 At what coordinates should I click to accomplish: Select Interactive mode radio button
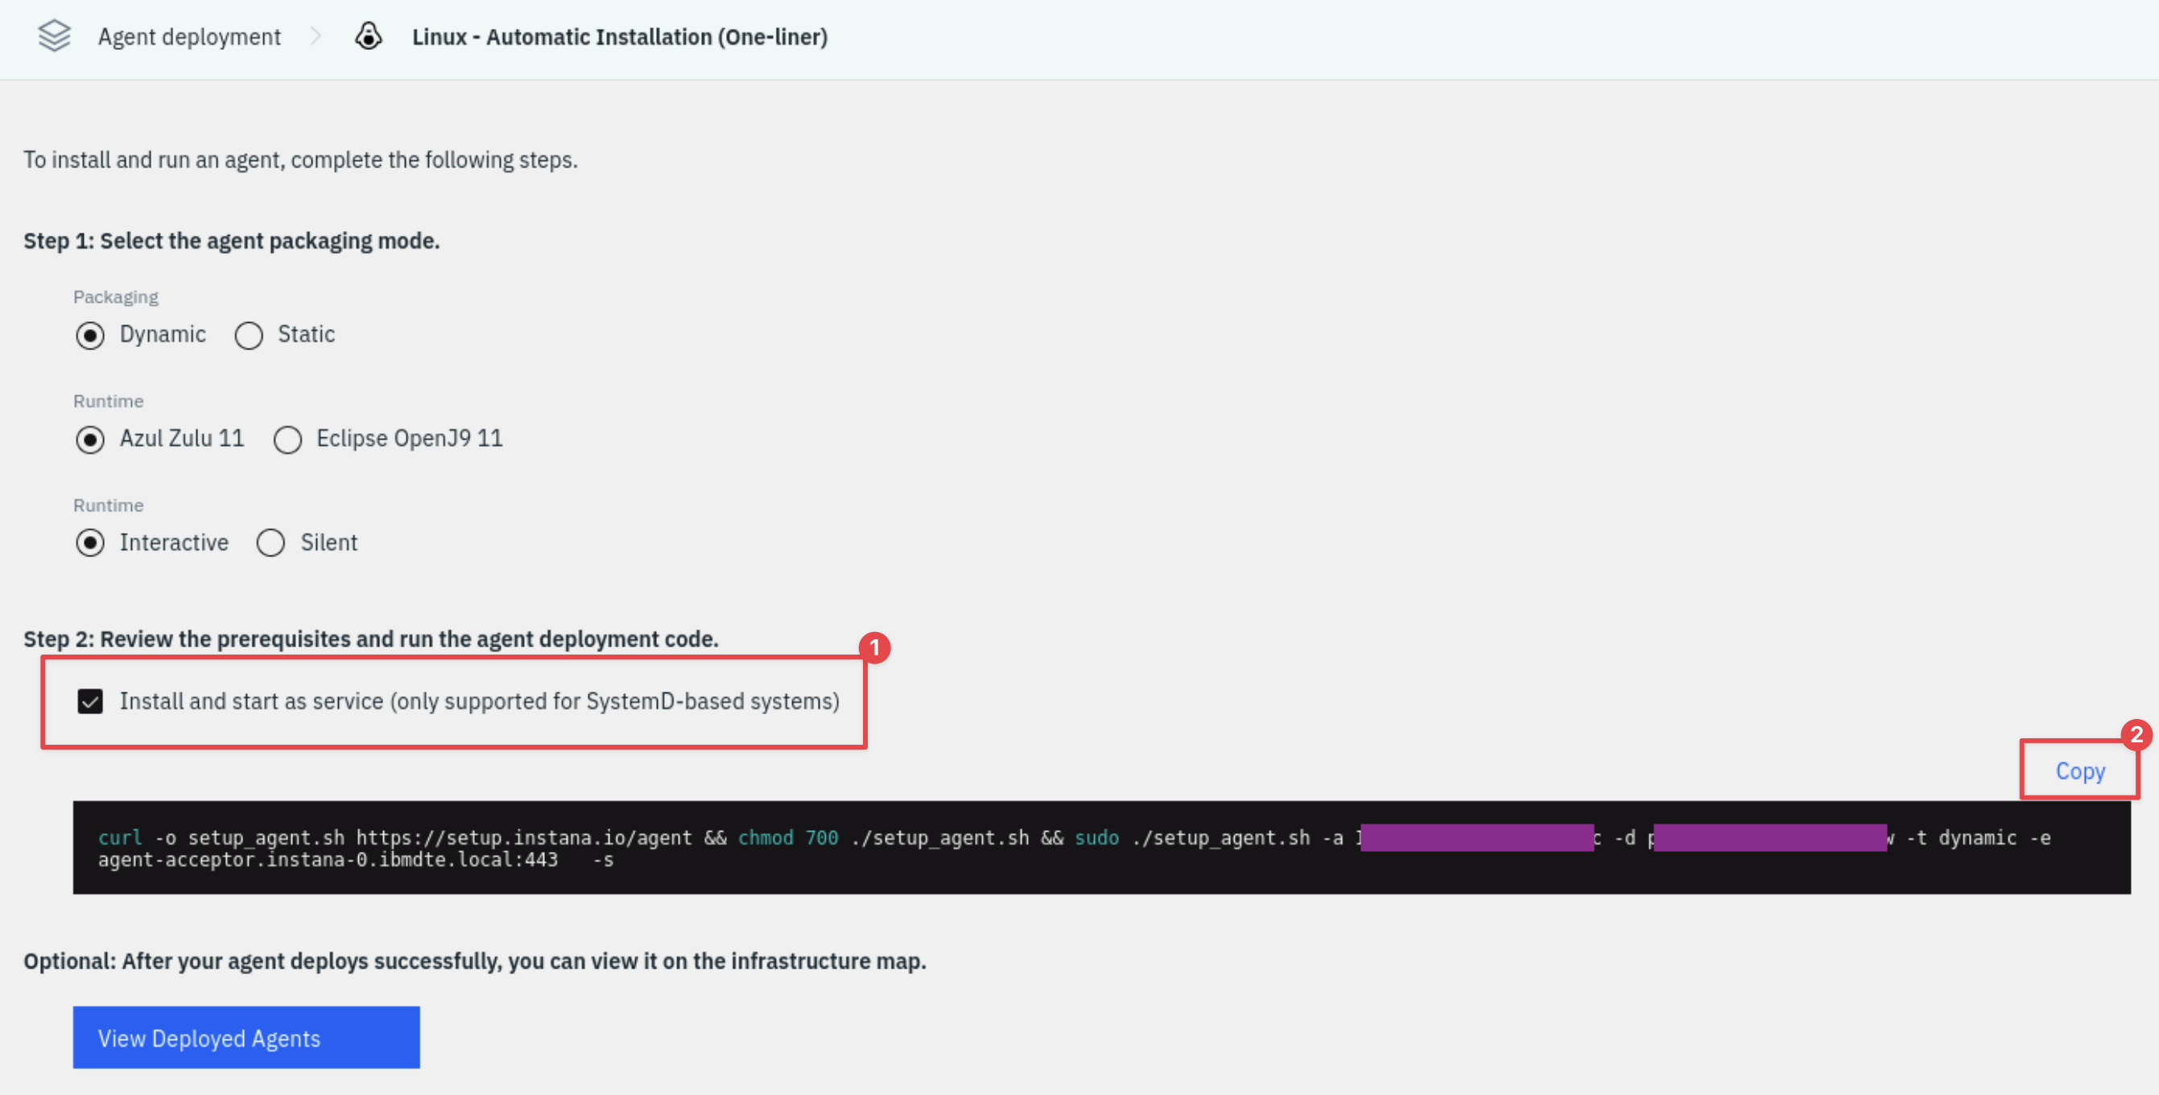(x=89, y=543)
